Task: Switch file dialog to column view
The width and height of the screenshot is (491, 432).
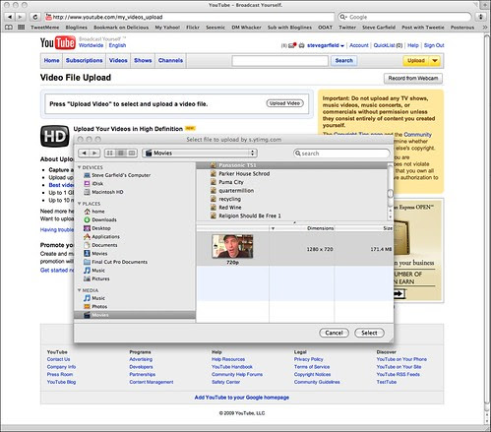Action: click(132, 153)
